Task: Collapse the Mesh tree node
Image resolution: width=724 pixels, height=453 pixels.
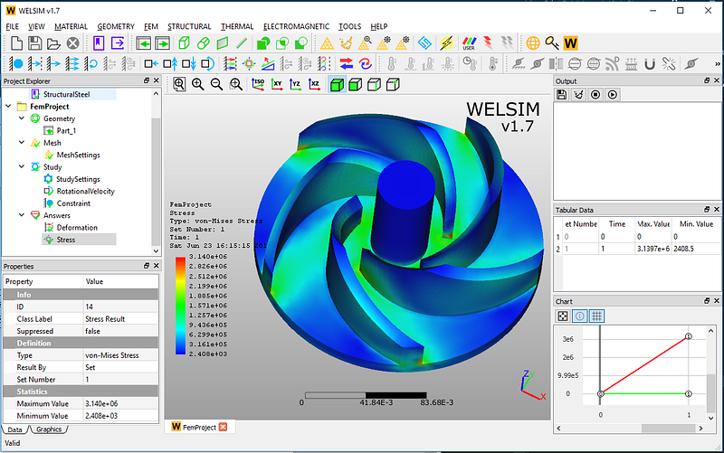Action: click(22, 143)
